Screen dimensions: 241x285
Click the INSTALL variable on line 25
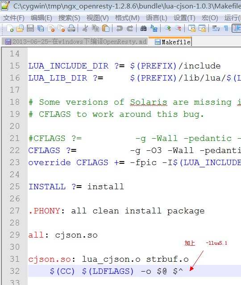pyautogui.click(x=47, y=187)
